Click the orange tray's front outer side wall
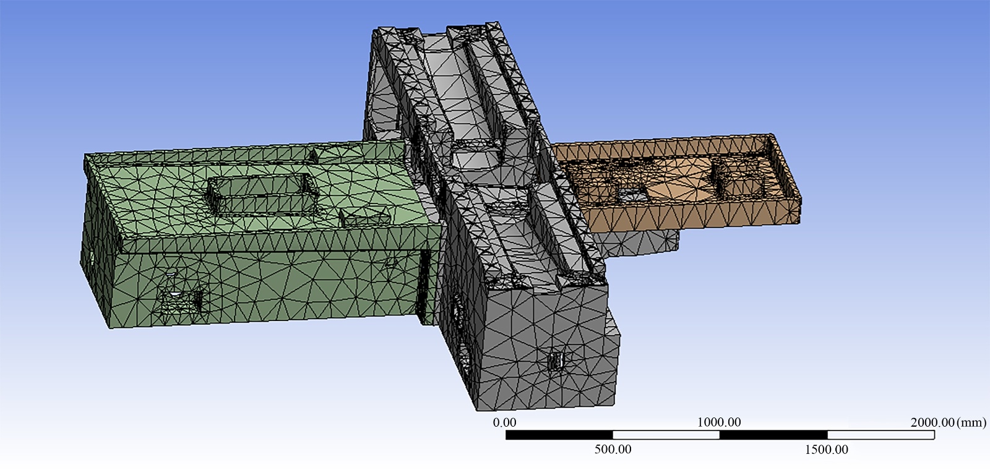Screen dimensions: 990x470 coord(693,216)
